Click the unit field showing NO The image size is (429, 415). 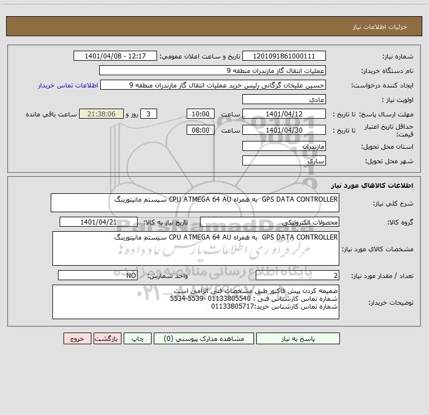(97, 275)
